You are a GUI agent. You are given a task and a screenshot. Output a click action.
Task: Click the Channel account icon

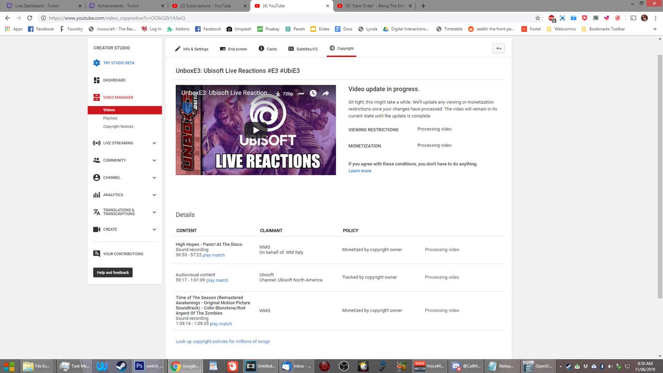pyautogui.click(x=97, y=178)
